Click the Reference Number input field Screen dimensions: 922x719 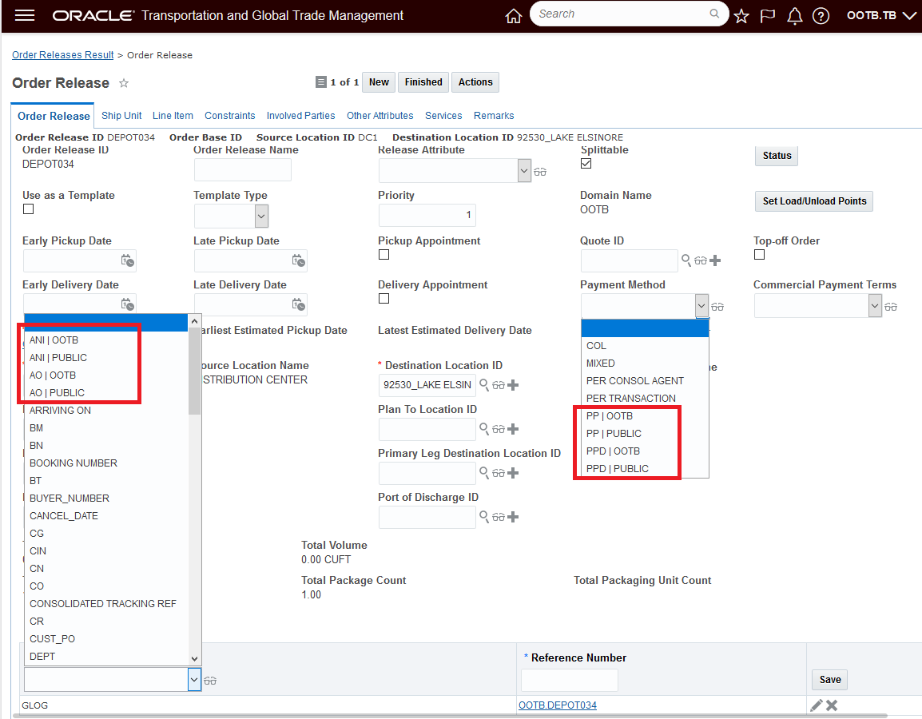(569, 680)
